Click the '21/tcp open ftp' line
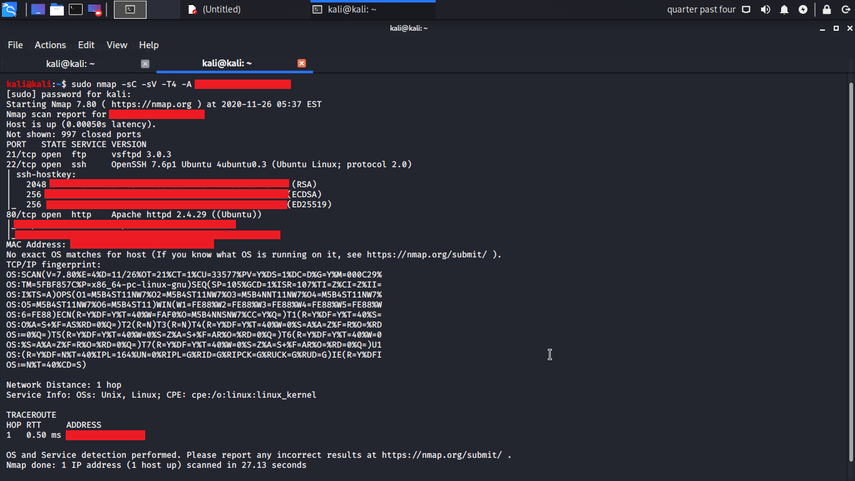This screenshot has height=481, width=855. pyautogui.click(x=89, y=154)
